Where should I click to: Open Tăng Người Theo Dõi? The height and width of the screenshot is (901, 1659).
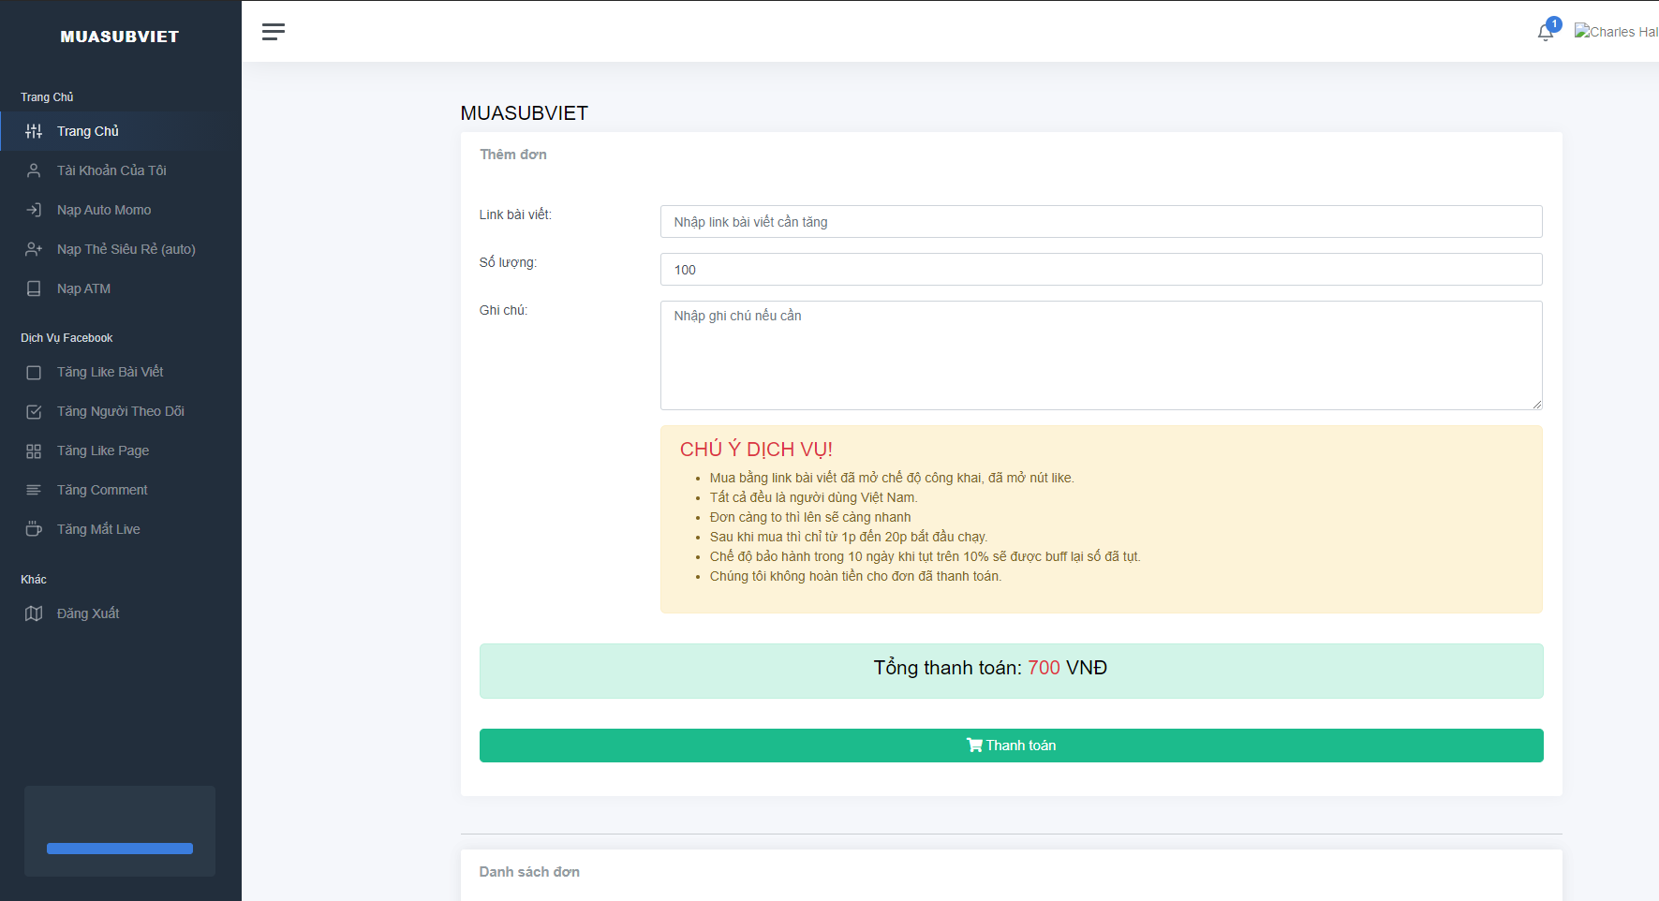click(121, 411)
